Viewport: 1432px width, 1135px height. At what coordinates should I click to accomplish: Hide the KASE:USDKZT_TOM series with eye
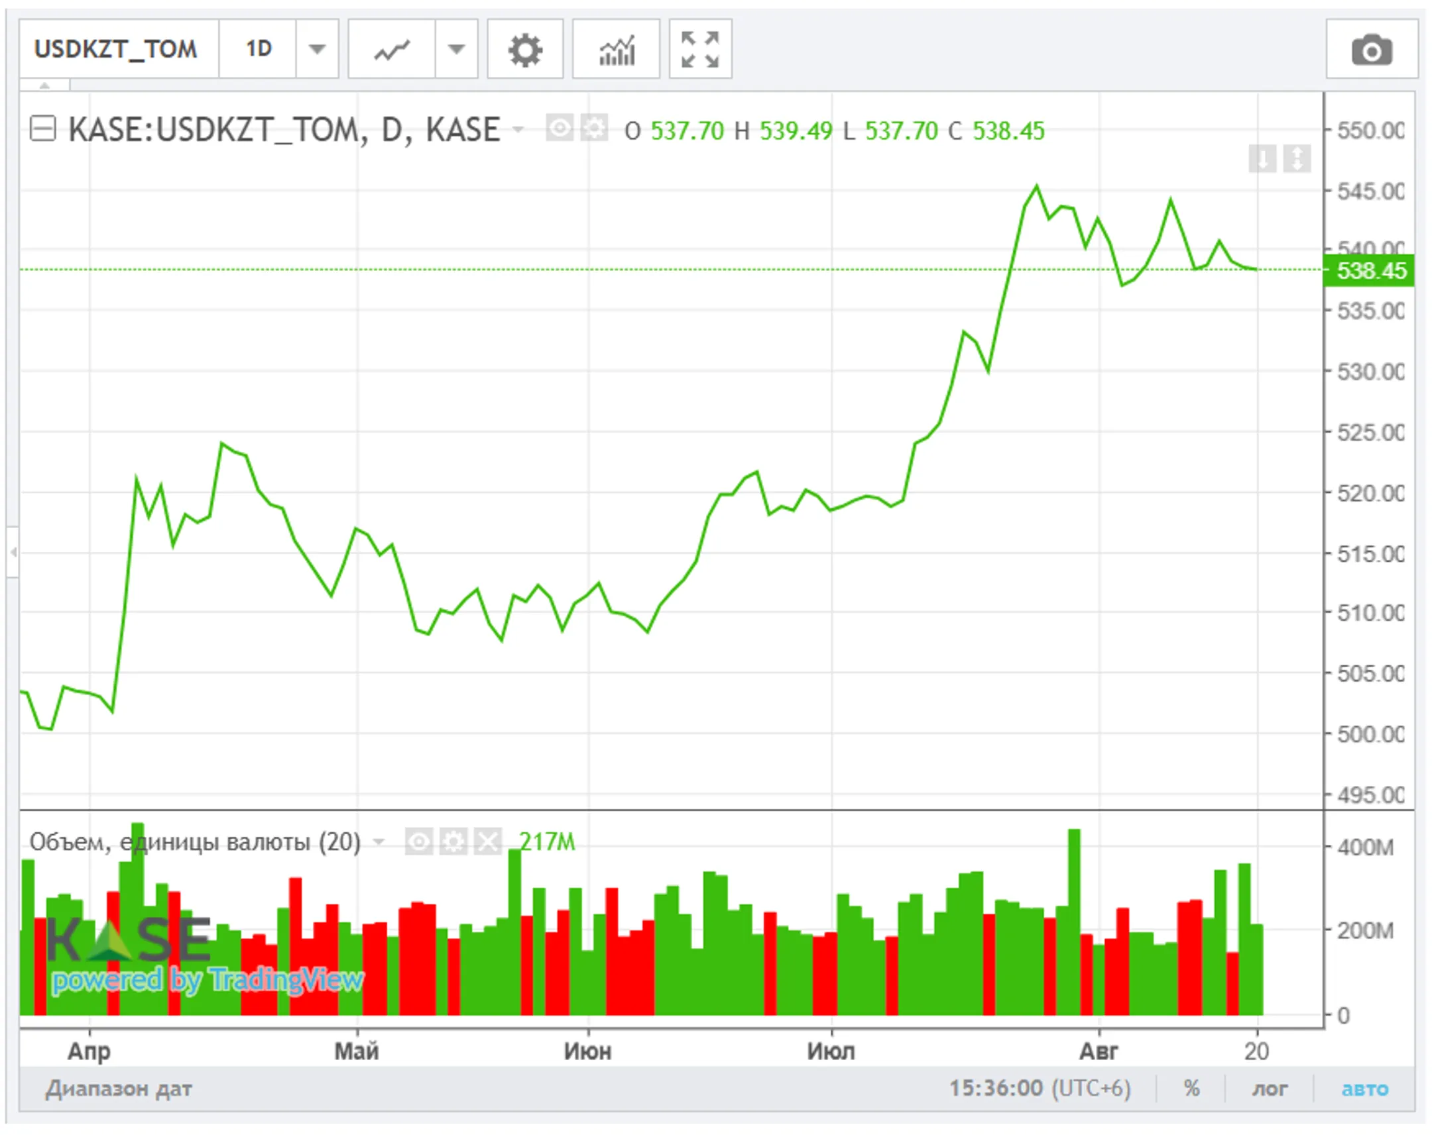point(560,128)
